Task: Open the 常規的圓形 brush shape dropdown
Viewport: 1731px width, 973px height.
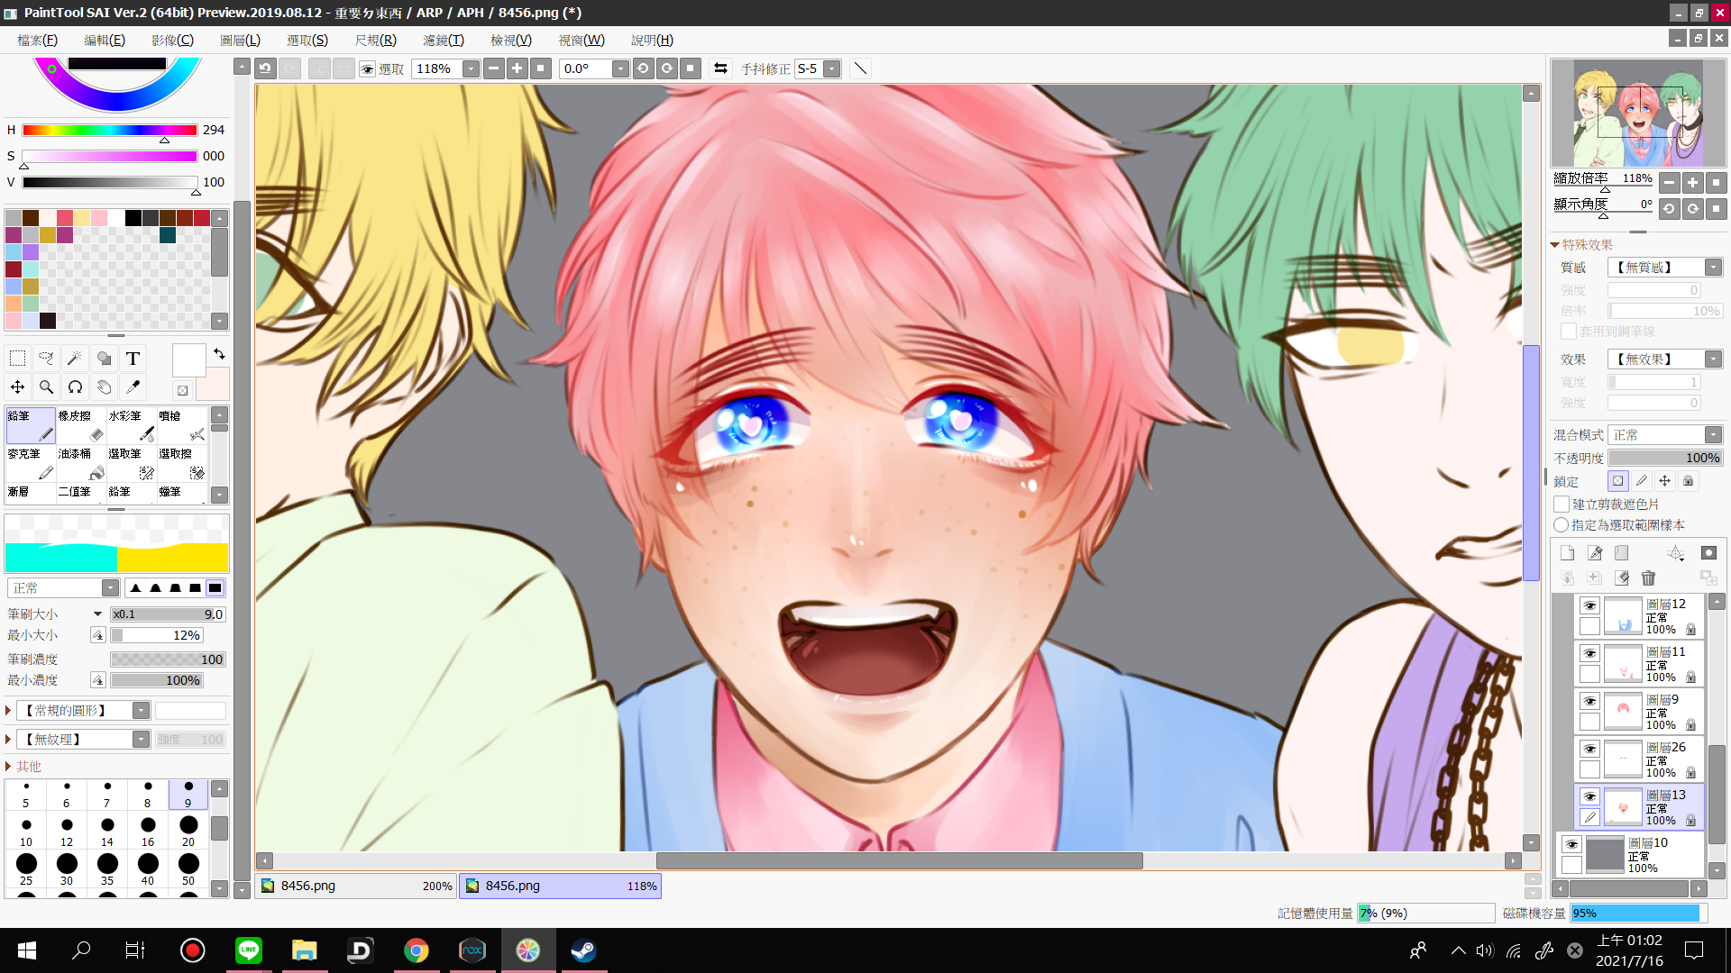Action: (141, 711)
